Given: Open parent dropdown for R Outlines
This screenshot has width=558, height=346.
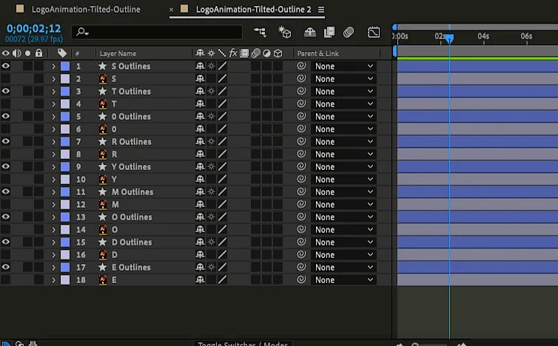Looking at the screenshot, I should click(x=343, y=141).
